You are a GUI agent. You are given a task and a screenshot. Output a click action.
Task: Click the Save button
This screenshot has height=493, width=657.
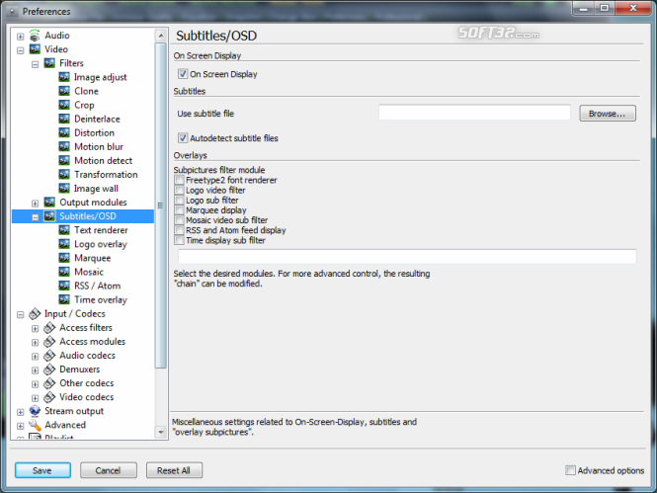click(x=42, y=470)
